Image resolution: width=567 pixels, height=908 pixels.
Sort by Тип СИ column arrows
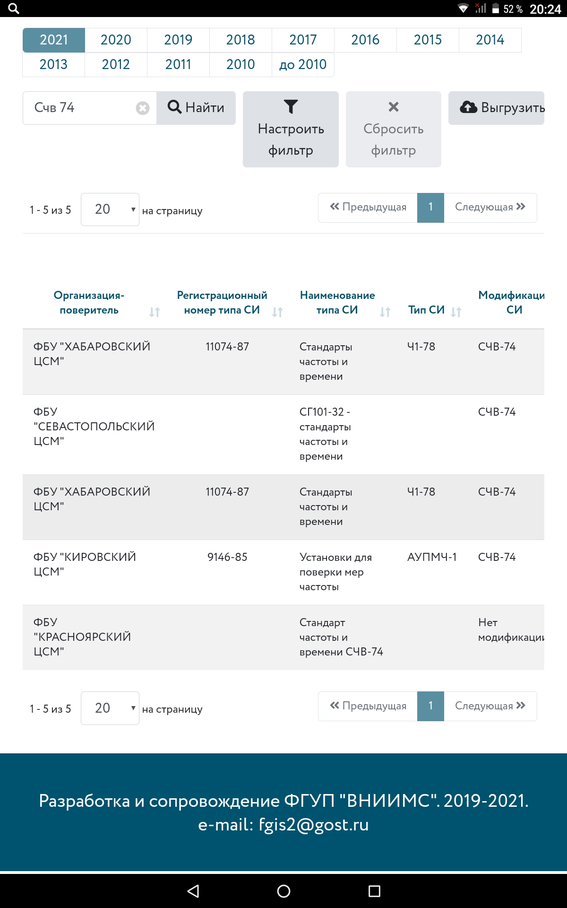coord(456,312)
